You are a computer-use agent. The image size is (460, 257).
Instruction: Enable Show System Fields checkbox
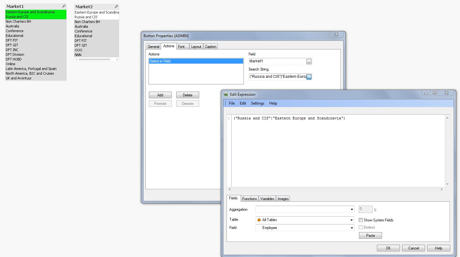click(361, 220)
